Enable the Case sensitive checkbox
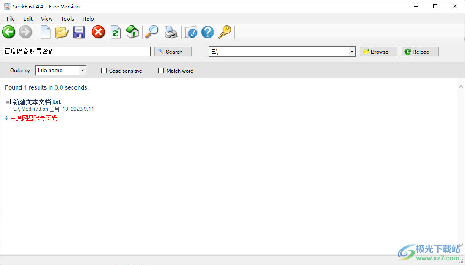Screen dimensions: 465x265 pos(104,71)
